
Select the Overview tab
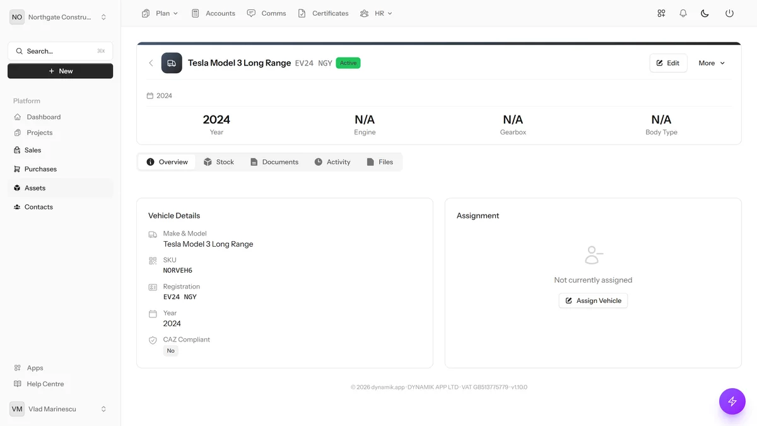tap(167, 162)
